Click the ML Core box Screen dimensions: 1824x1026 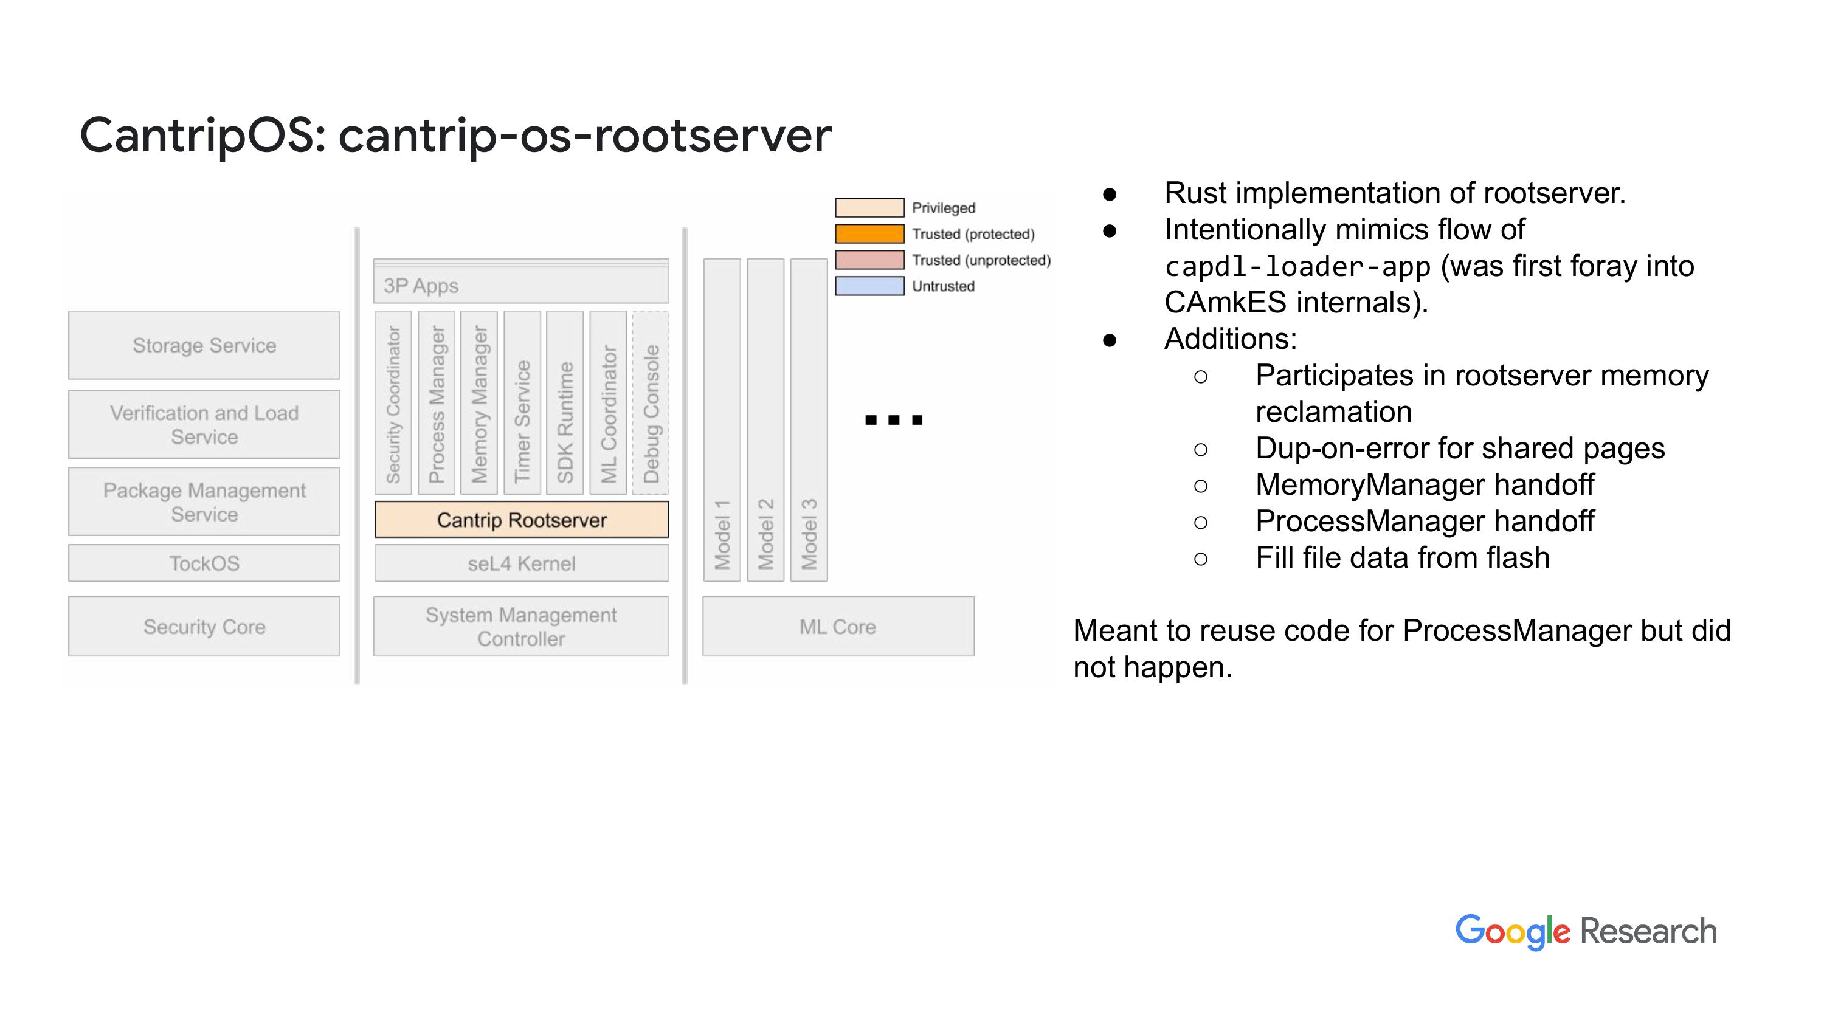tap(838, 627)
